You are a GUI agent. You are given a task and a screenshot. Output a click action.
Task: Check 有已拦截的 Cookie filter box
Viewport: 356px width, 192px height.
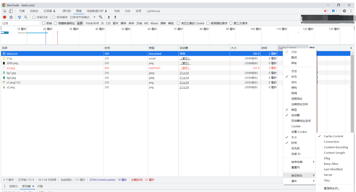coord(179,23)
